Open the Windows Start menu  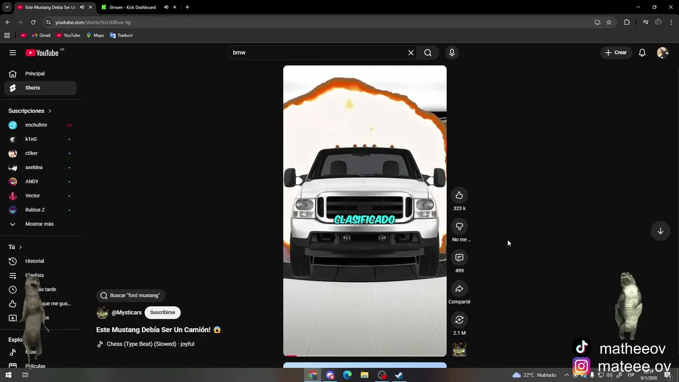point(8,375)
